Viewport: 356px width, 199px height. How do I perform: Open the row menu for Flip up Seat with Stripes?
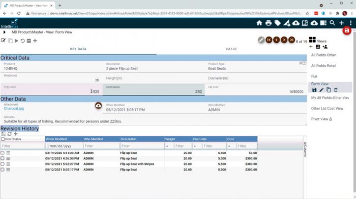click(x=8, y=164)
